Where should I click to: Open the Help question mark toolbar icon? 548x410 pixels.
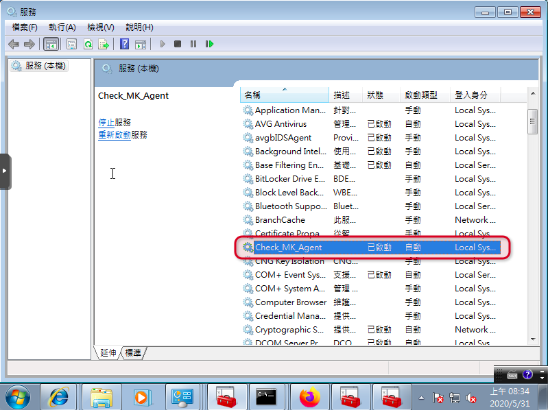click(124, 44)
